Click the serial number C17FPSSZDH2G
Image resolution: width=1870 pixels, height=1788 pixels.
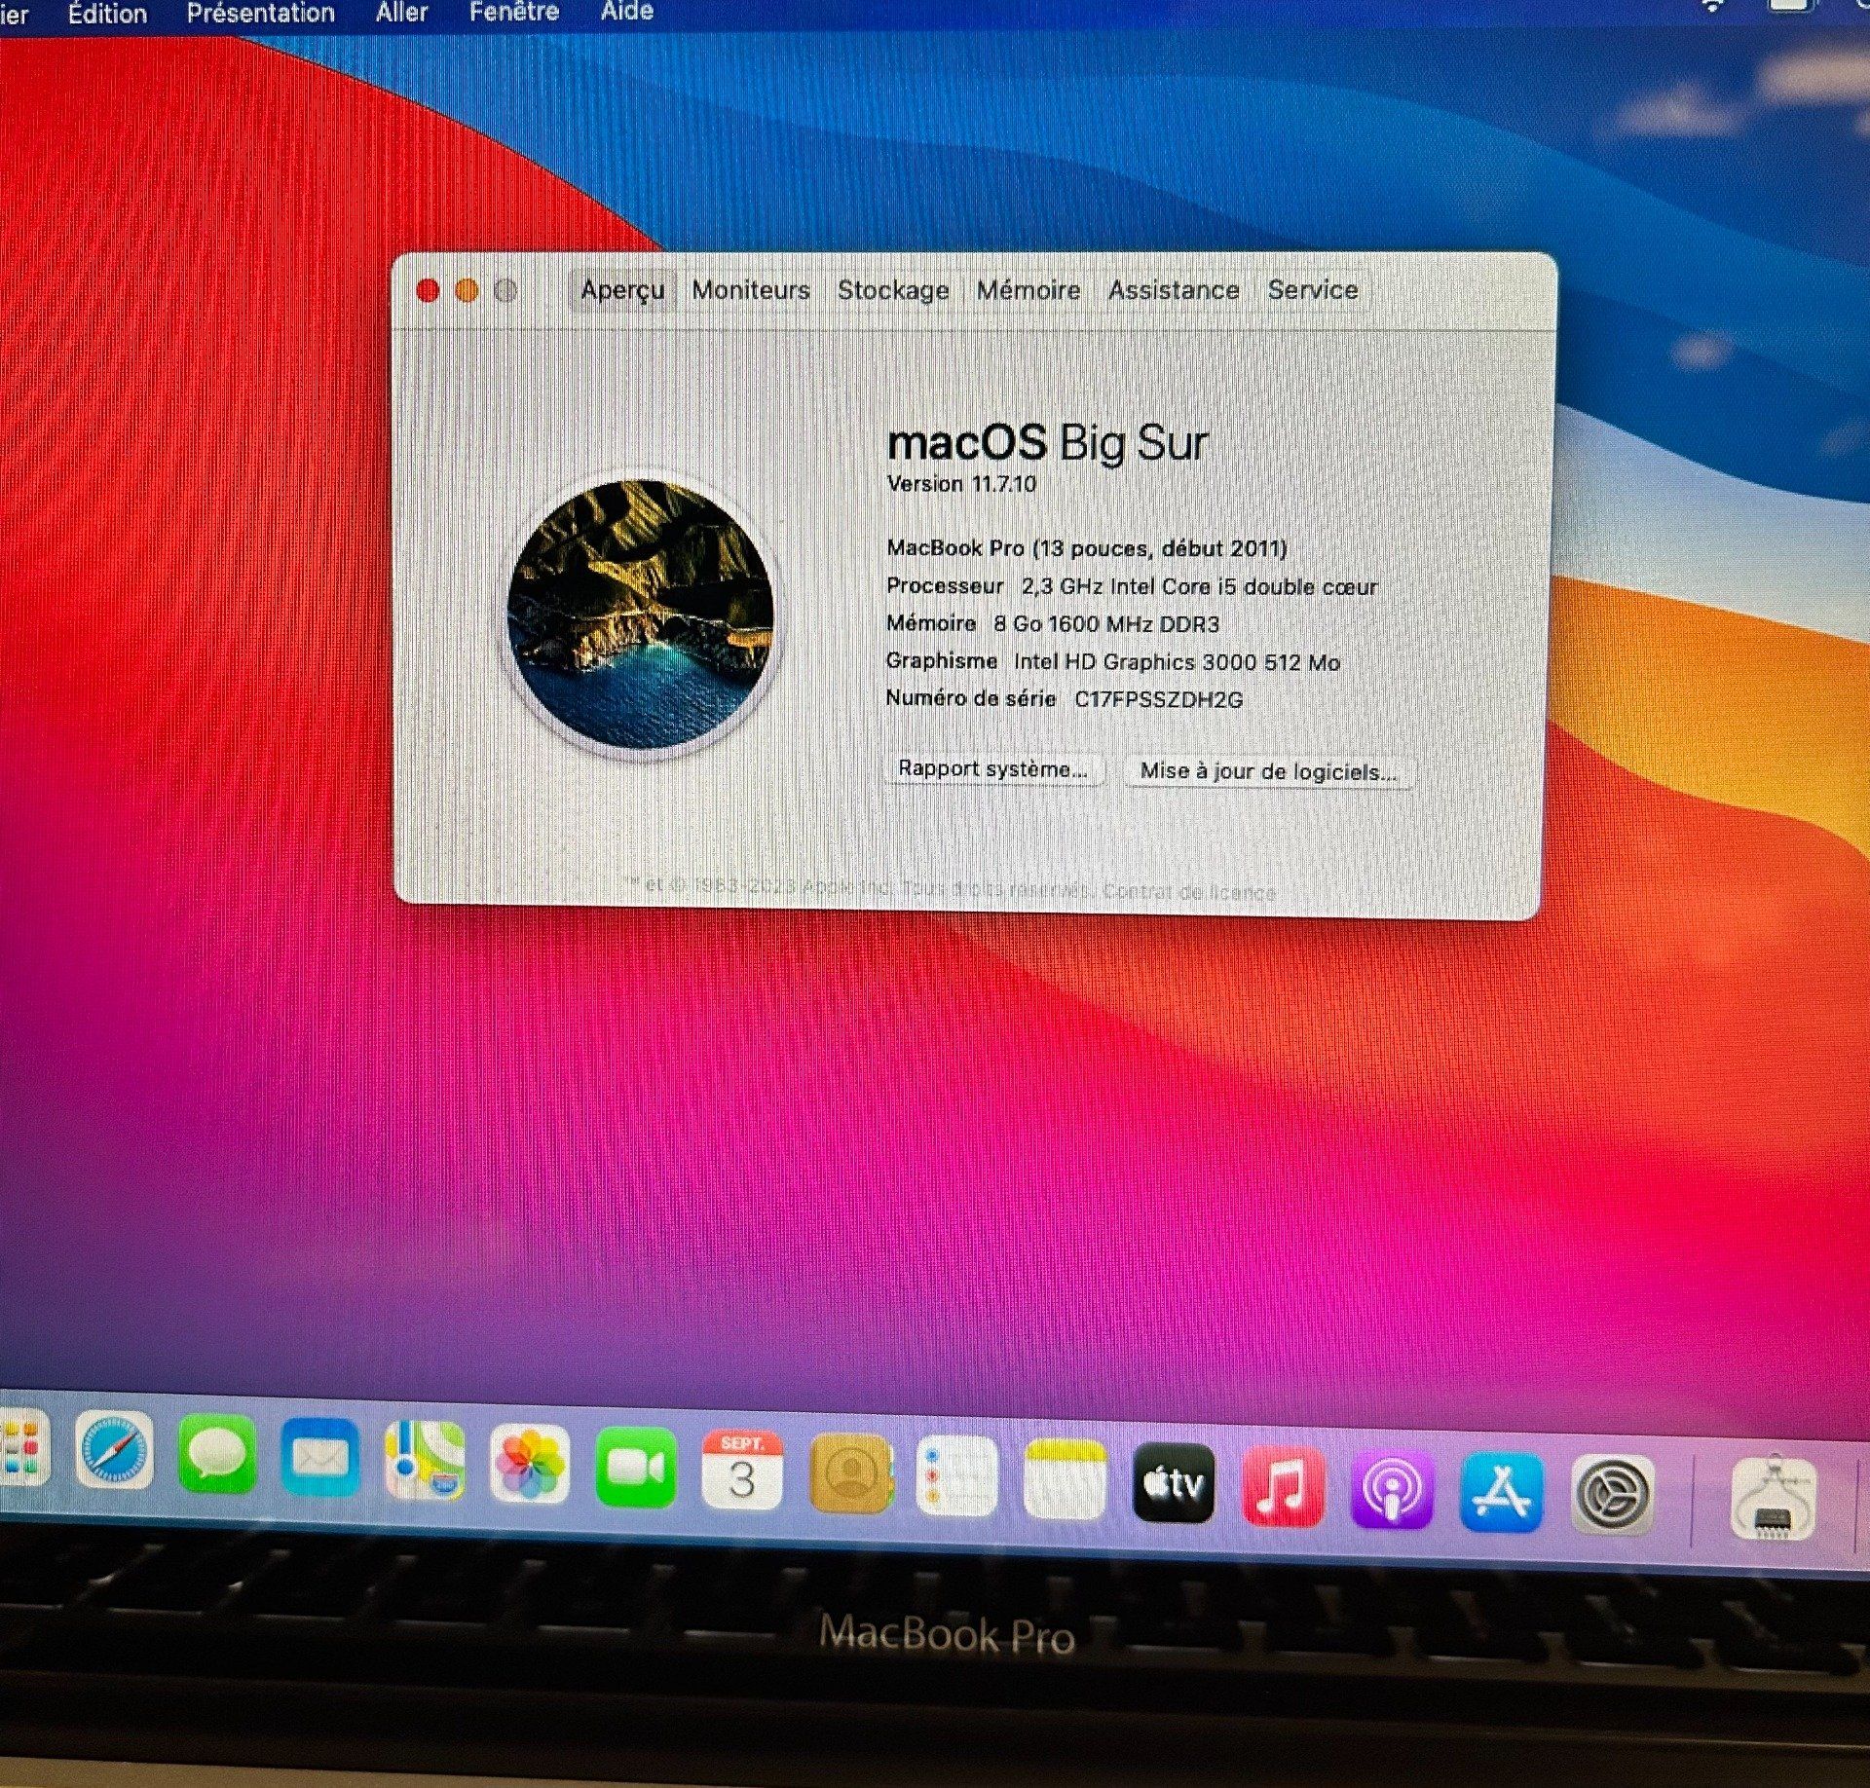[x=1159, y=699]
